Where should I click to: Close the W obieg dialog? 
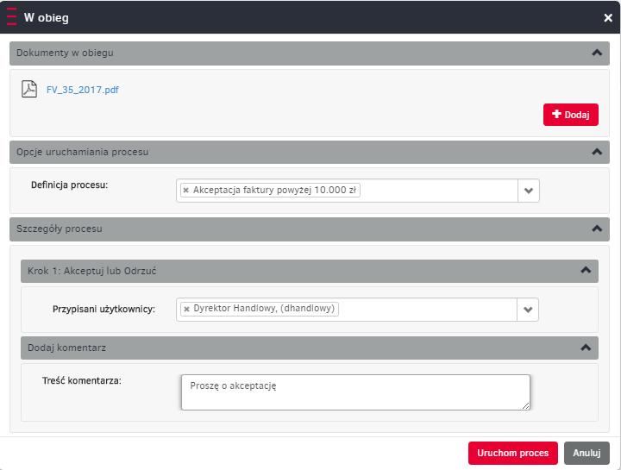[608, 18]
